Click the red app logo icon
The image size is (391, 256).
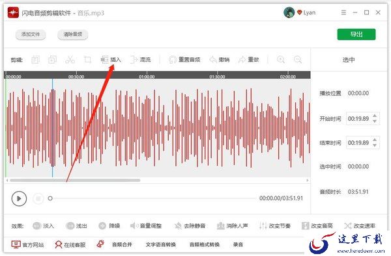13,12
